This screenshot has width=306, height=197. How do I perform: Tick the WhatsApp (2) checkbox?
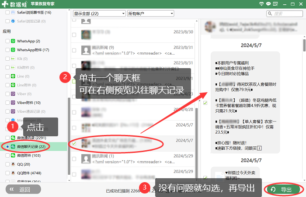click(x=7, y=41)
